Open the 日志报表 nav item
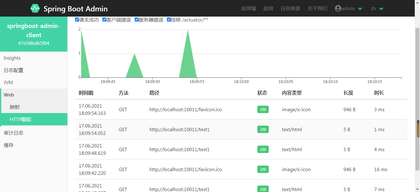The image size is (420, 192). 290,9
